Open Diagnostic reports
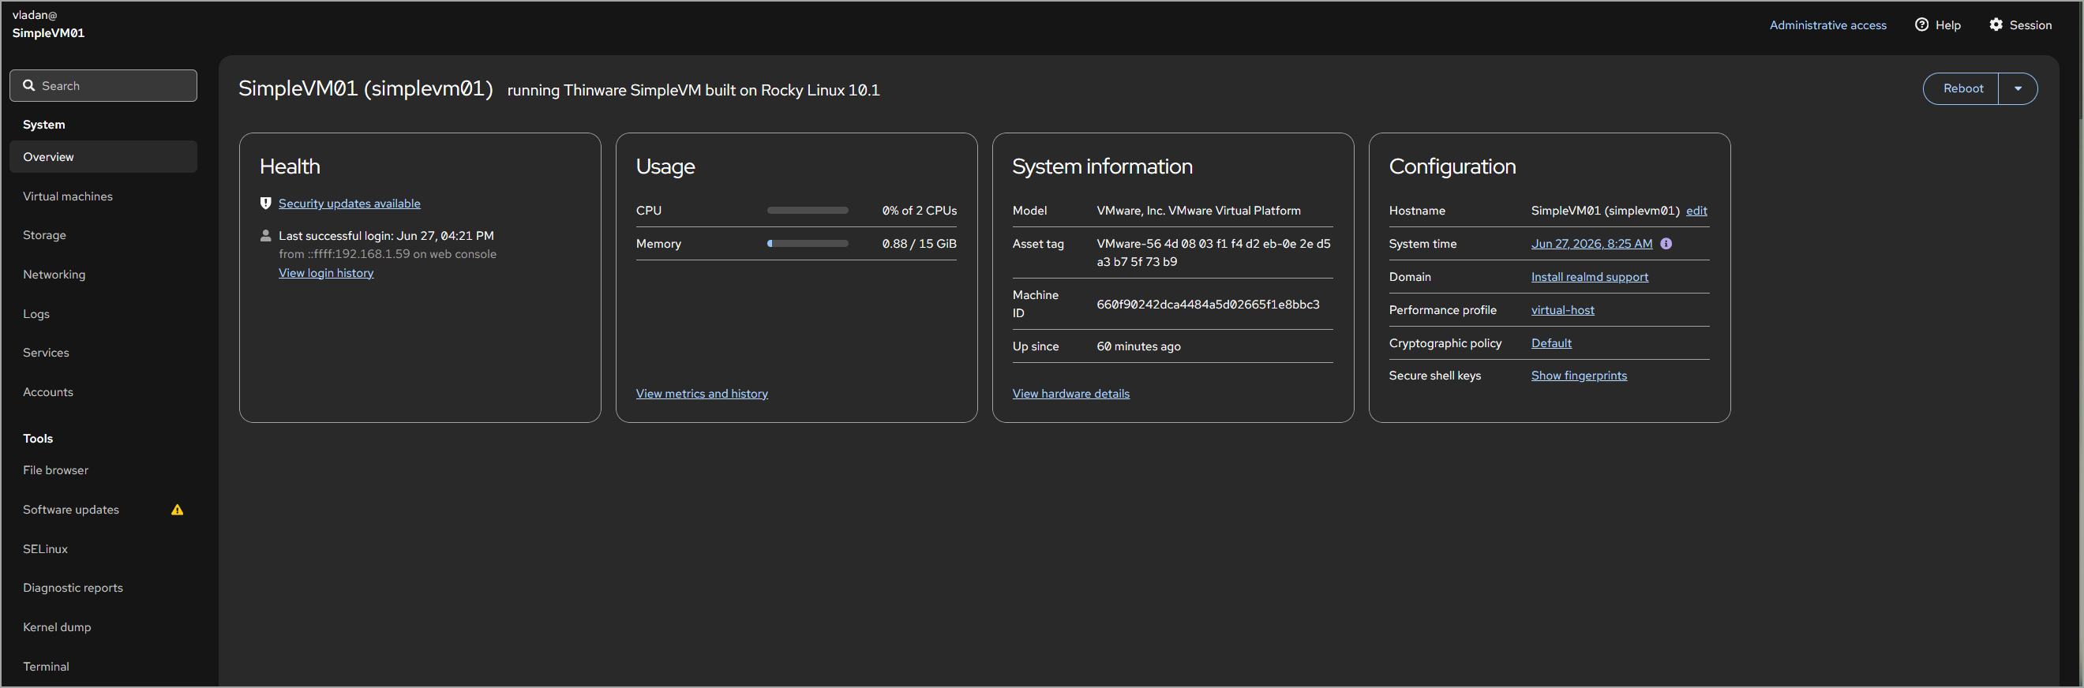Viewport: 2084px width, 688px height. 103,588
